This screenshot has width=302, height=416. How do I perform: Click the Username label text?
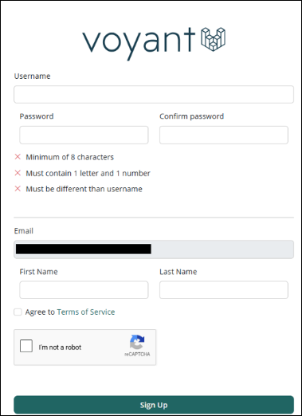coord(32,77)
